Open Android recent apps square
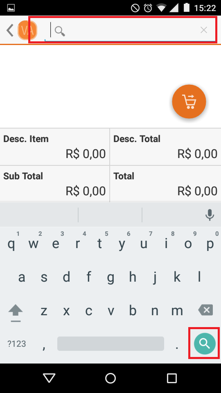Viewport: 221px width, 393px height. pos(171,378)
